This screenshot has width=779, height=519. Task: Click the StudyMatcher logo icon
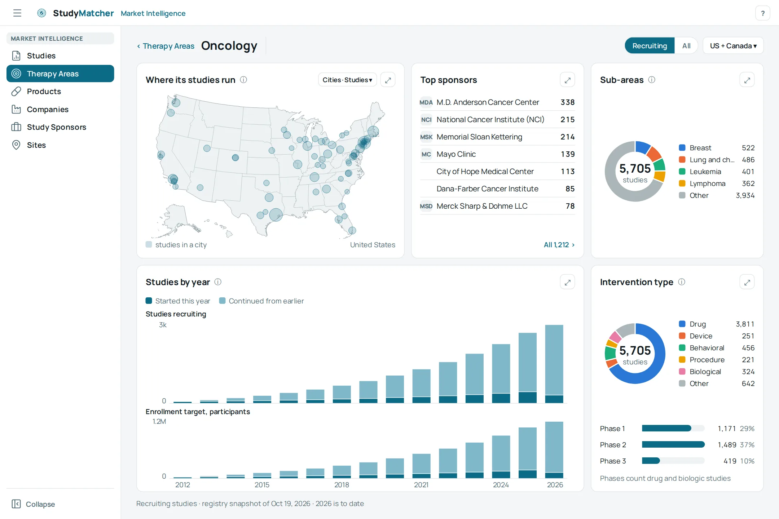tap(42, 13)
